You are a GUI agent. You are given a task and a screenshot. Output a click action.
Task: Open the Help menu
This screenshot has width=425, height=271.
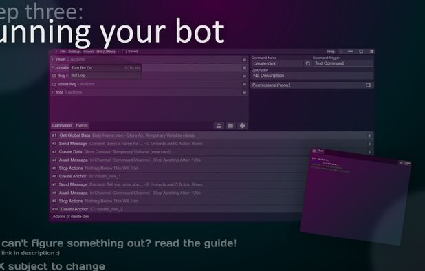point(331,52)
